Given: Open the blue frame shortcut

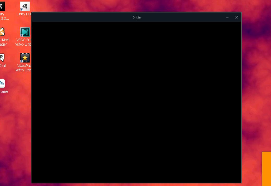Looking at the screenshot, I should coord(2,83).
